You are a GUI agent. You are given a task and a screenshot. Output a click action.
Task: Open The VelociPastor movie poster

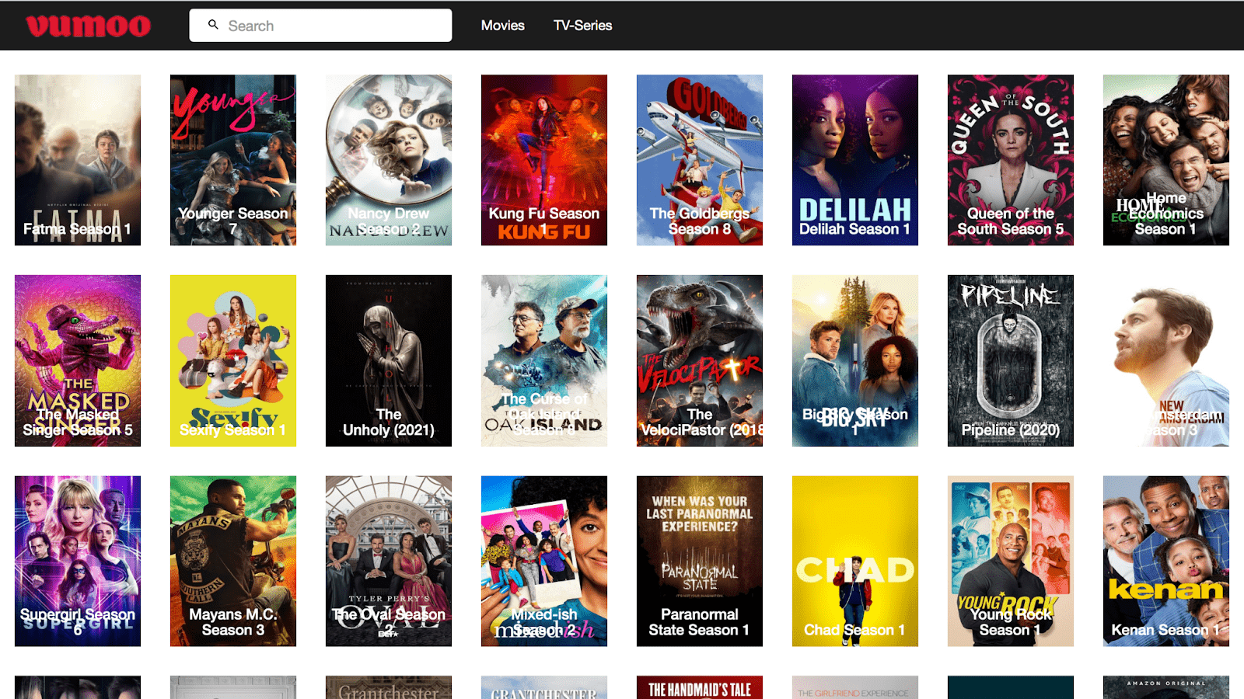point(700,360)
